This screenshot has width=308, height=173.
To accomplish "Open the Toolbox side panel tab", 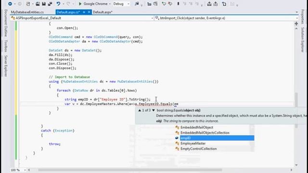I will pos(6,46).
